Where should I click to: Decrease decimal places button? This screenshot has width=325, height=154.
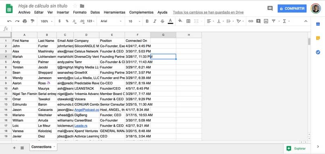75,21
